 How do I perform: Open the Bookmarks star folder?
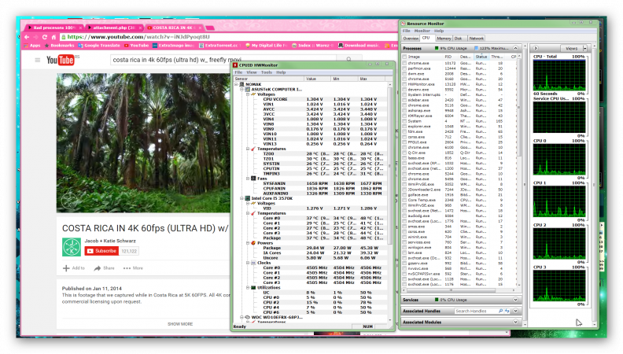point(59,46)
